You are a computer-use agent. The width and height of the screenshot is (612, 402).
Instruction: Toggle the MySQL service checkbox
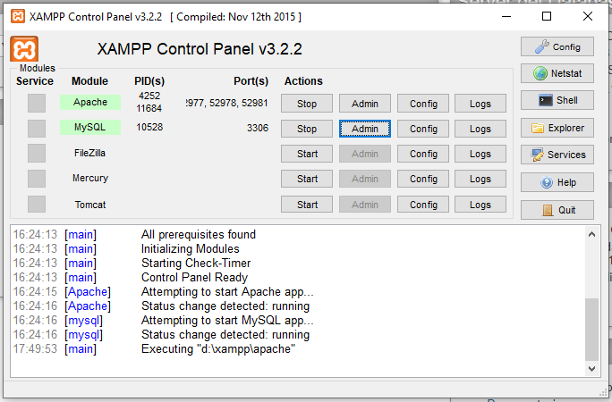tap(36, 129)
